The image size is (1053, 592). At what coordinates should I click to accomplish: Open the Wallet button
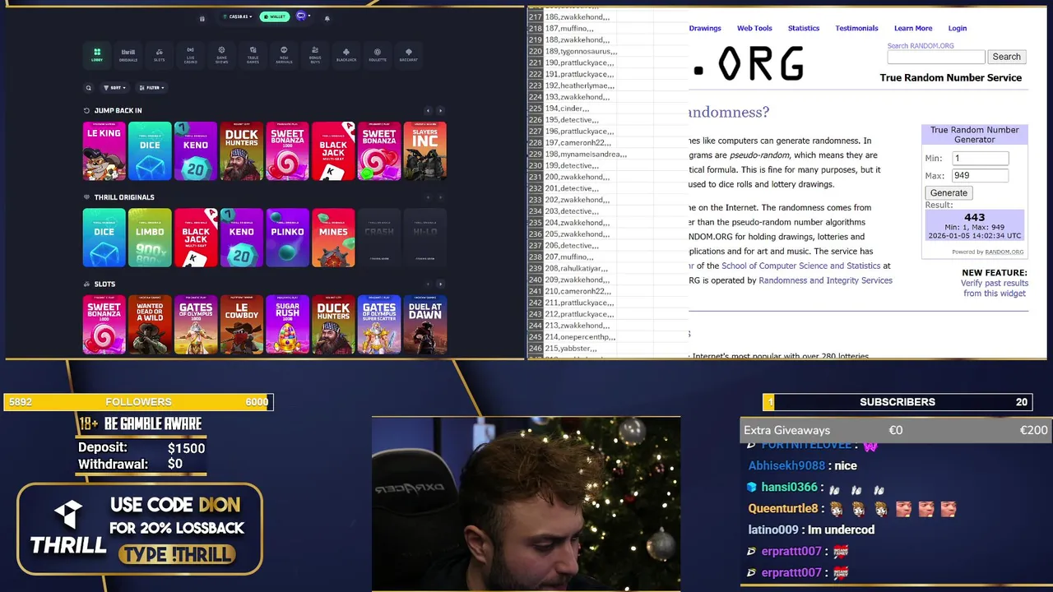click(x=275, y=16)
